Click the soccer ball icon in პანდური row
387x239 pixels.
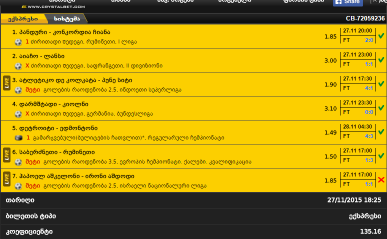click(18, 42)
